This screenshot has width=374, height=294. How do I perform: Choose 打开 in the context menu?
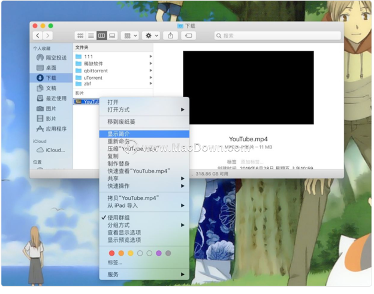[x=144, y=102]
